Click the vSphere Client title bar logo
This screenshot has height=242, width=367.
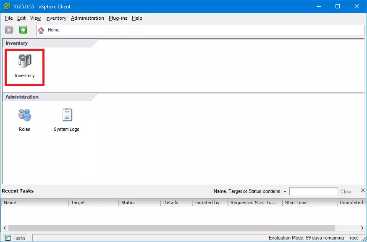tap(7, 6)
